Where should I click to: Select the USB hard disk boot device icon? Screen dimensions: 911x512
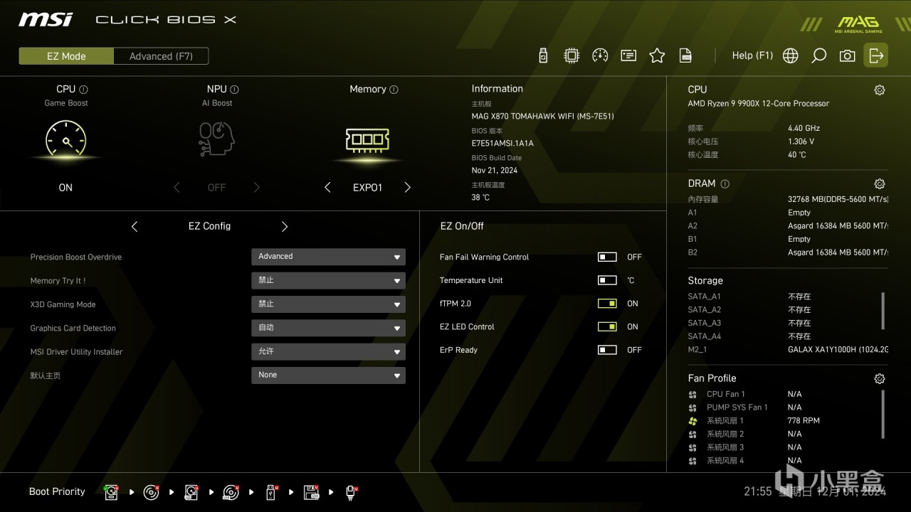click(x=191, y=491)
